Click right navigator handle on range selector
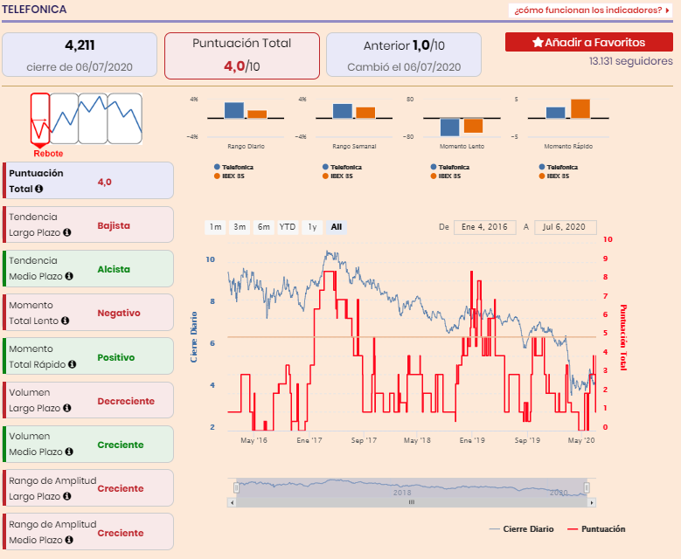This screenshot has width=681, height=559. pos(587,488)
